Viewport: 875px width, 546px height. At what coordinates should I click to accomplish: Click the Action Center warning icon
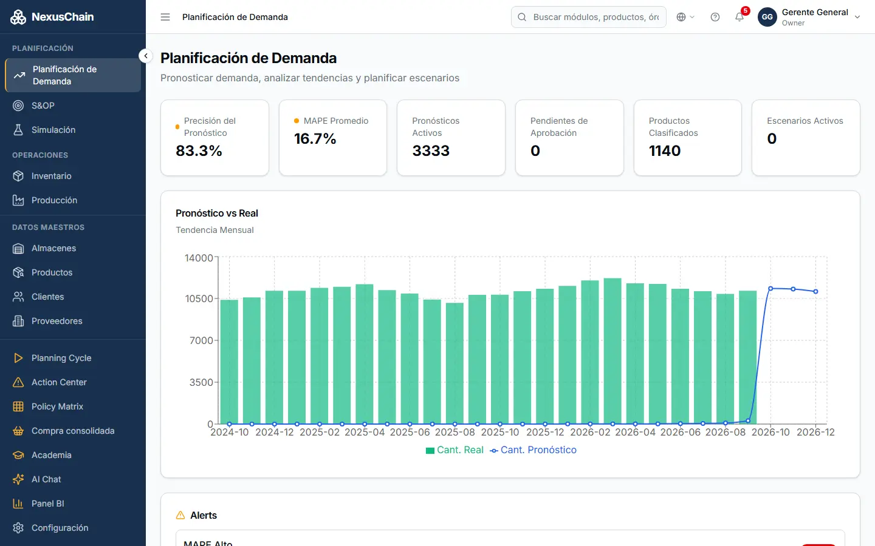[18, 382]
